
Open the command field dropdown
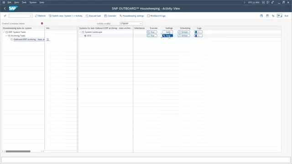(31, 16)
